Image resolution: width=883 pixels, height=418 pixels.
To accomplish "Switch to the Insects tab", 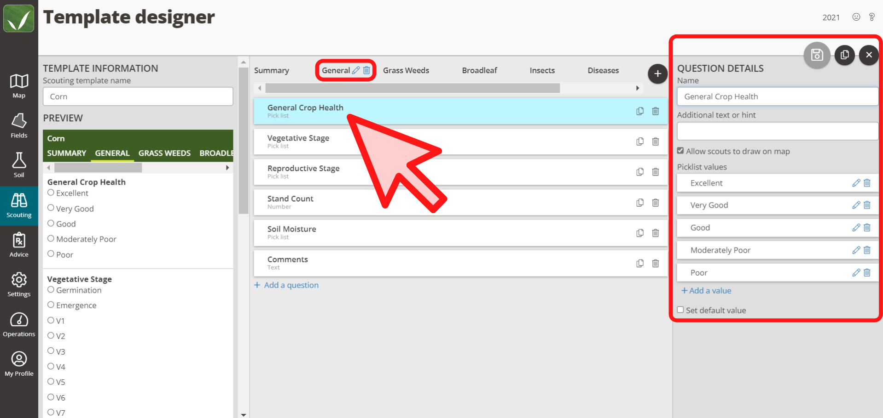I will [x=542, y=70].
